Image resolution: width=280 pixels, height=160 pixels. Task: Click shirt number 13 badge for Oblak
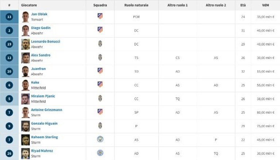pos(9,17)
